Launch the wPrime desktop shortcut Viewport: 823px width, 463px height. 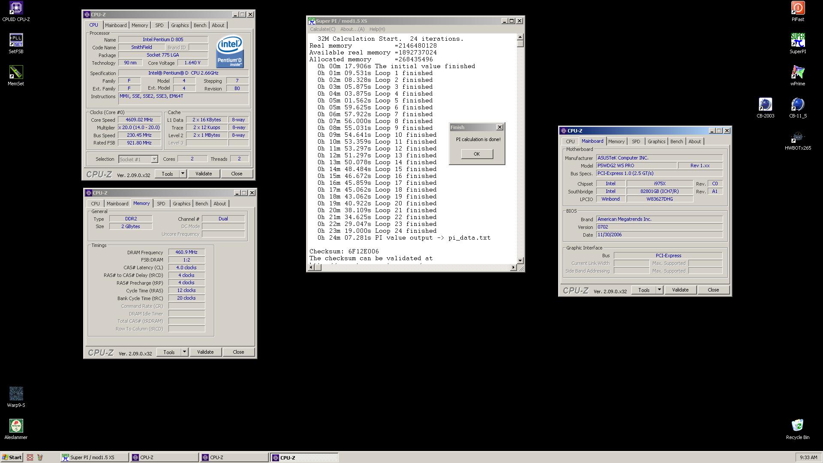click(798, 76)
